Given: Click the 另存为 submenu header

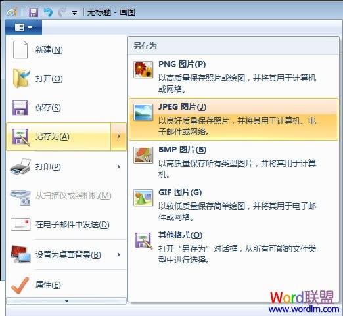Looking at the screenshot, I should coord(233,46).
